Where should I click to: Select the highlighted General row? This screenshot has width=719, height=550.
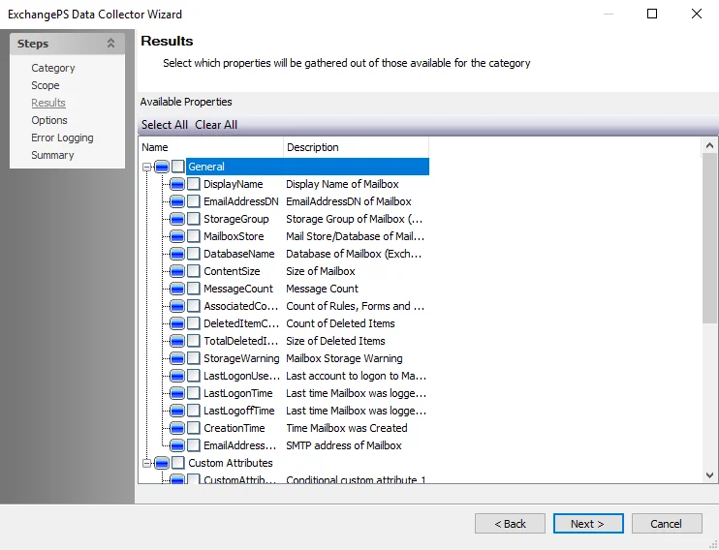click(307, 167)
